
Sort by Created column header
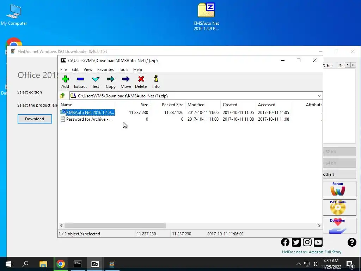point(238,104)
